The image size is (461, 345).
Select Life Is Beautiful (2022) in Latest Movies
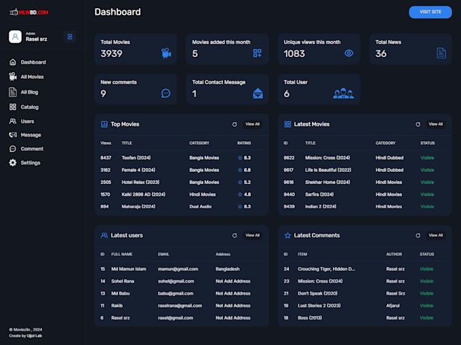[328, 170]
